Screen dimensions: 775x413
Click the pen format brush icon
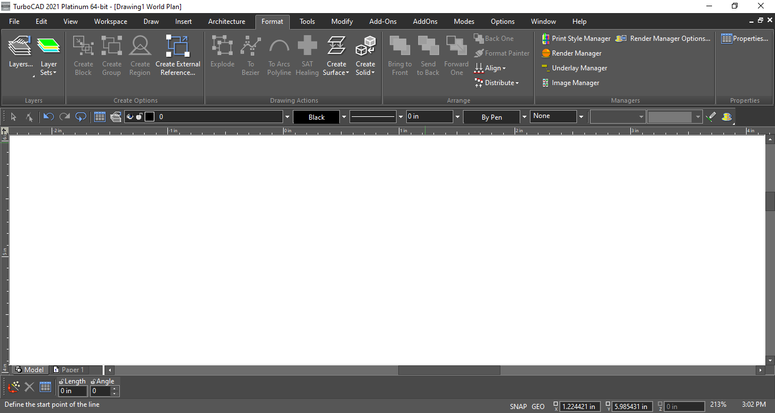coord(711,117)
